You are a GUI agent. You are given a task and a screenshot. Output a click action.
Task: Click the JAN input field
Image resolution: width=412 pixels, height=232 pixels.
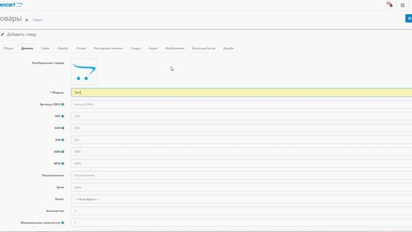[241, 140]
